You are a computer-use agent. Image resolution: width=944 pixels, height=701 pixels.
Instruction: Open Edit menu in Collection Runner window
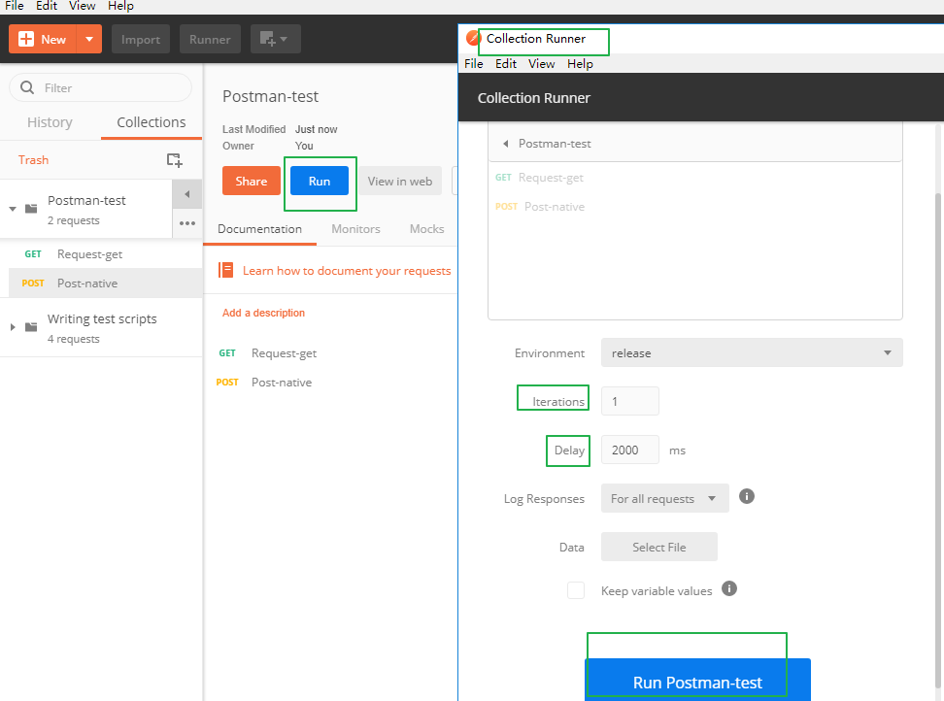506,64
